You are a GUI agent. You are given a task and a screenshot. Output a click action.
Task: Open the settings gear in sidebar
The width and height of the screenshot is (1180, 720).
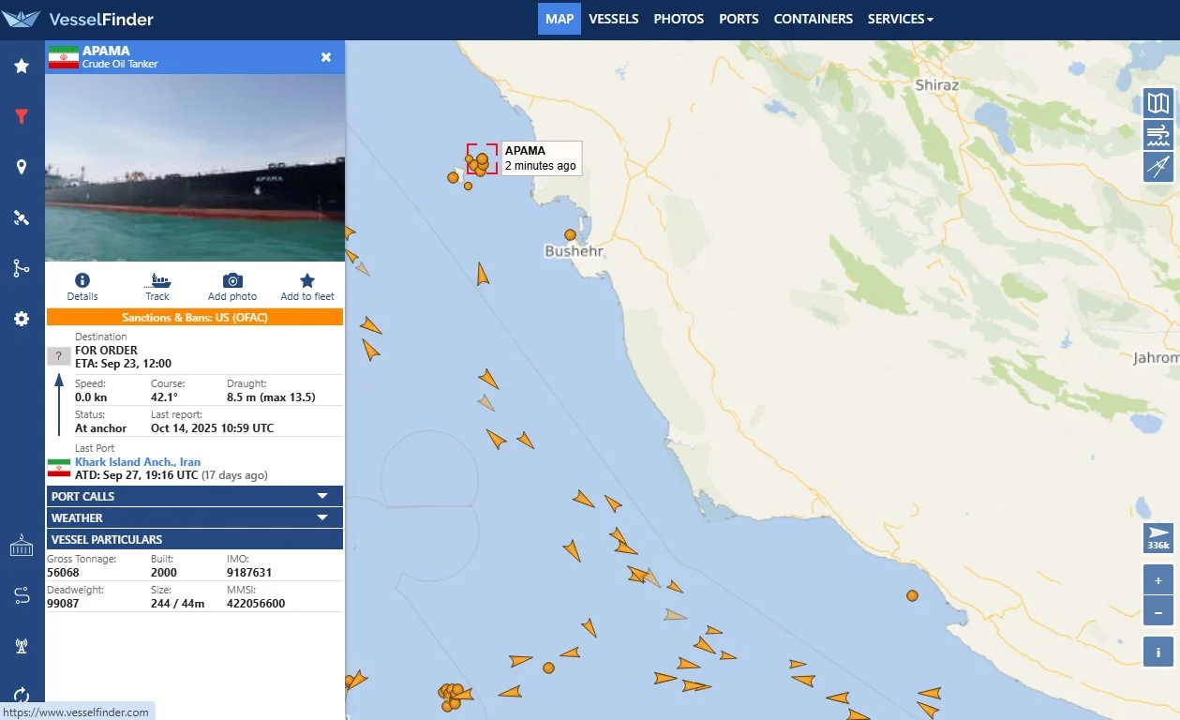(x=22, y=320)
